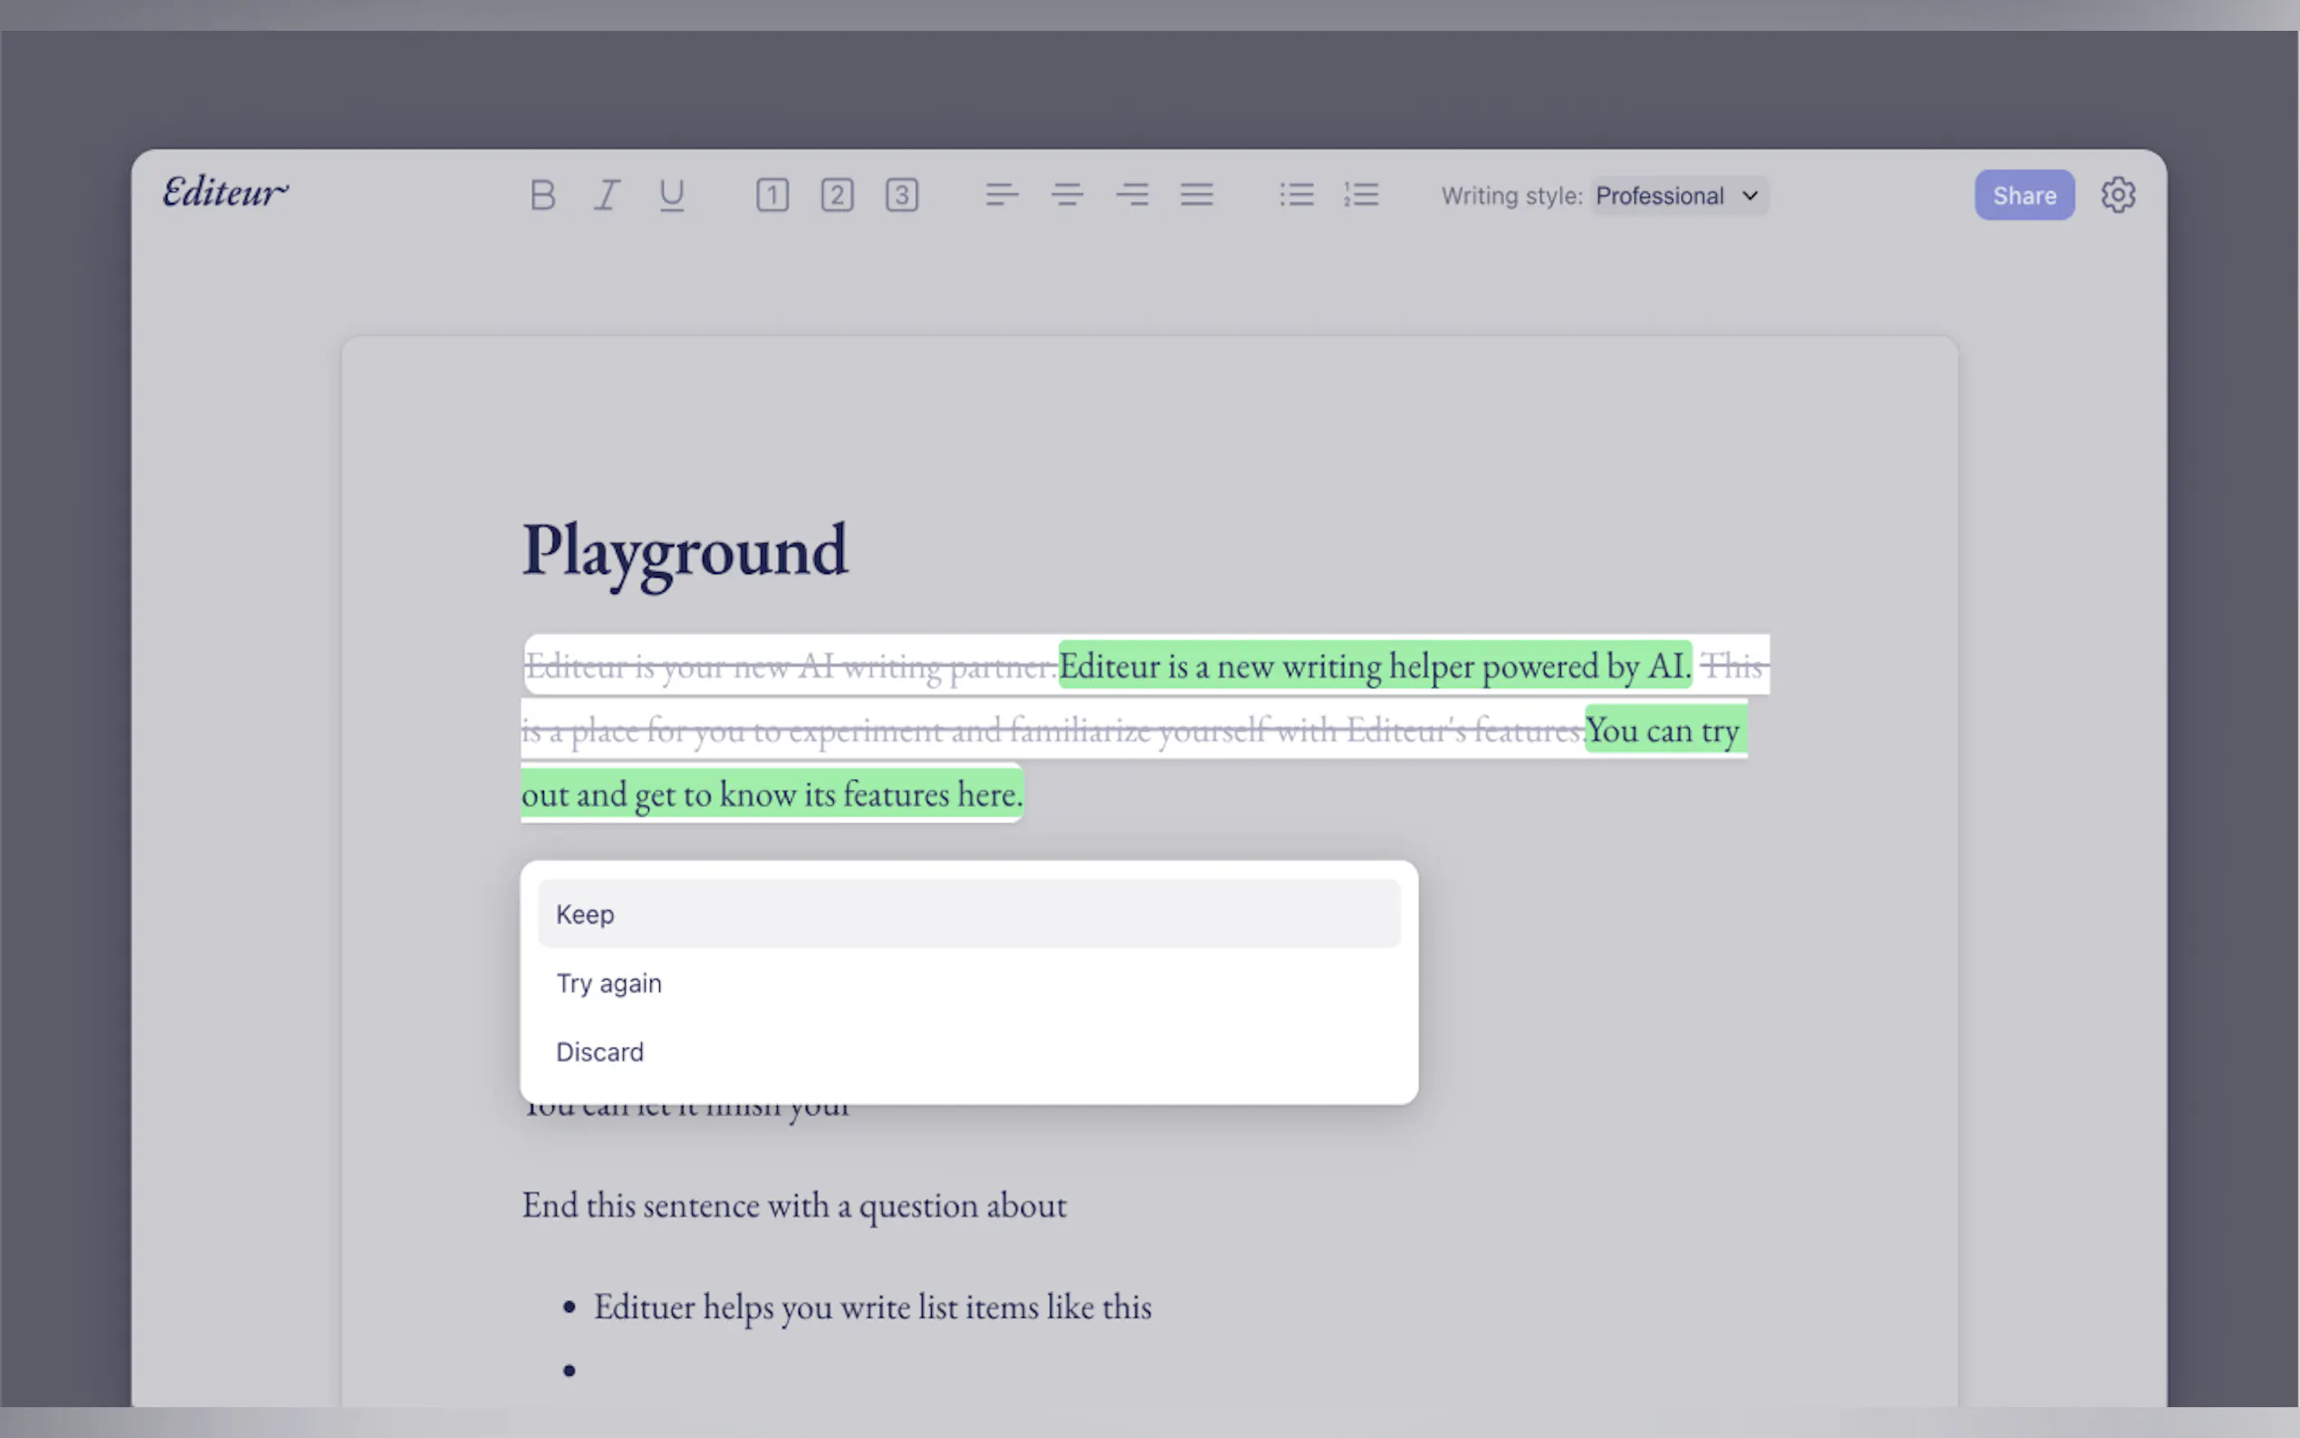Apply heading level 1

pyautogui.click(x=772, y=195)
